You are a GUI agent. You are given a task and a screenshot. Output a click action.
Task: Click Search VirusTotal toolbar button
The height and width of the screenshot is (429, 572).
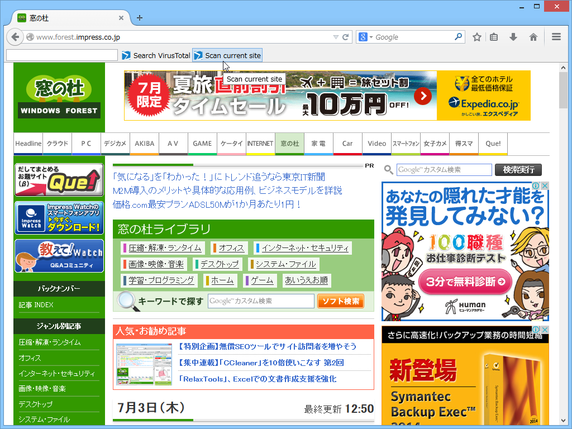click(156, 55)
